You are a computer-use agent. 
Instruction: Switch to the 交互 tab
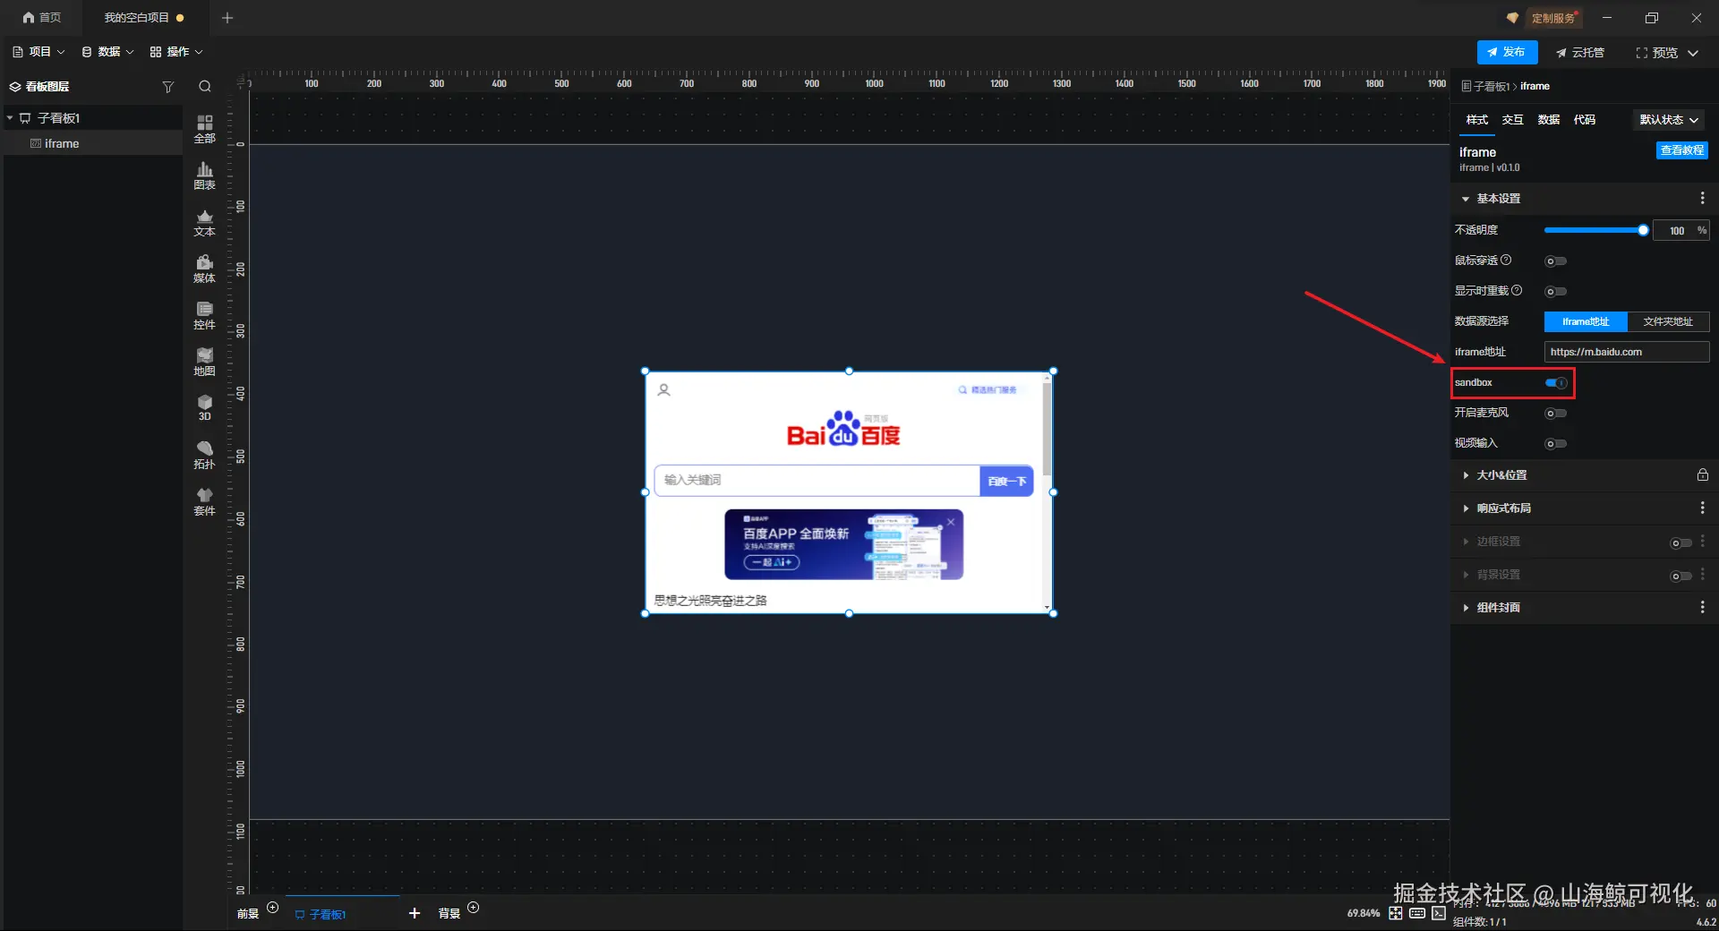pyautogui.click(x=1512, y=120)
